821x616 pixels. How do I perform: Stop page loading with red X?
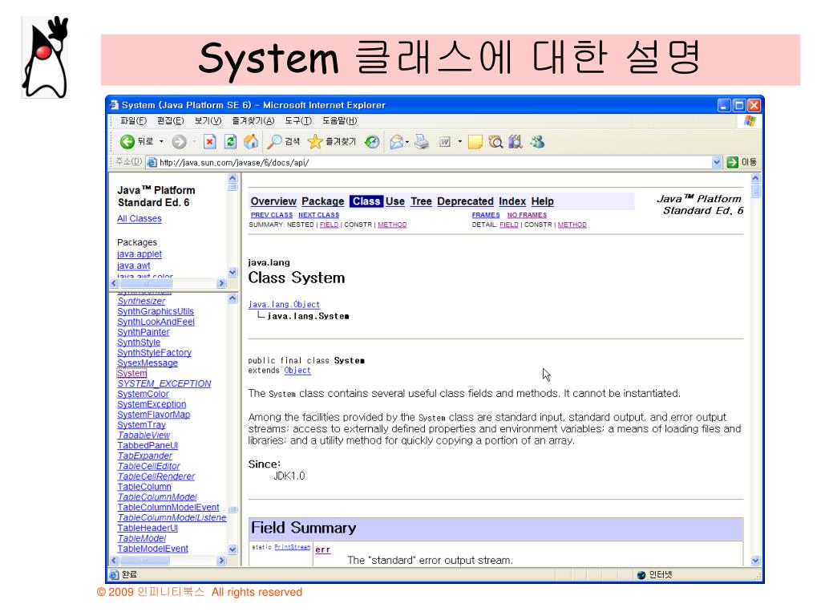[209, 141]
